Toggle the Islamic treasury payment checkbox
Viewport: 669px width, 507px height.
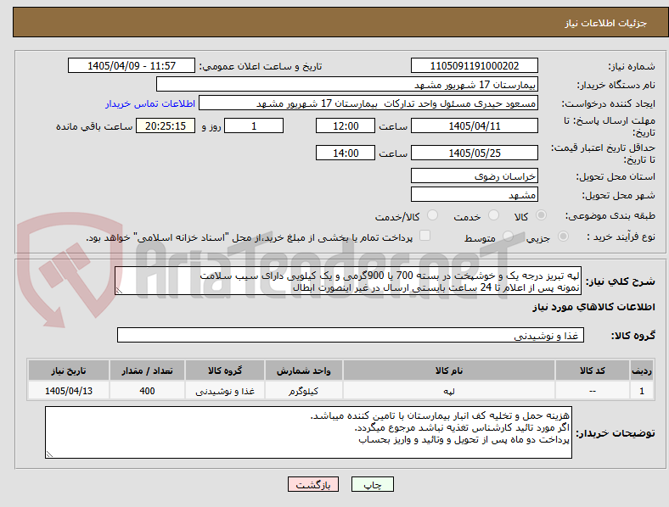coord(425,236)
